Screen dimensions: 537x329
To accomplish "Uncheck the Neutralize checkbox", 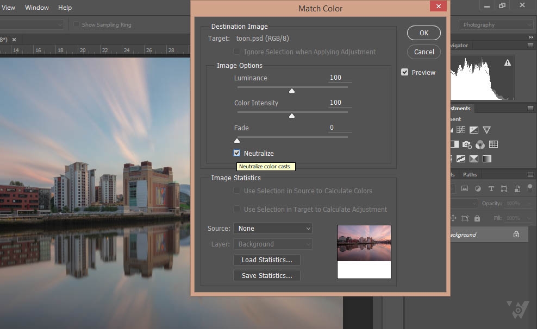I will [237, 154].
